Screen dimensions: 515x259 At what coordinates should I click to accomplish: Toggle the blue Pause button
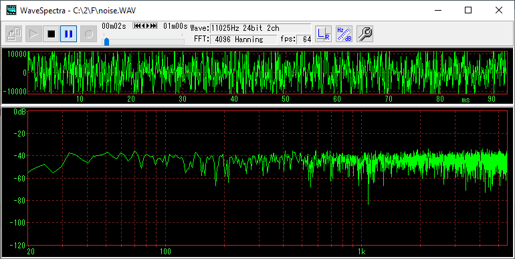tap(69, 34)
